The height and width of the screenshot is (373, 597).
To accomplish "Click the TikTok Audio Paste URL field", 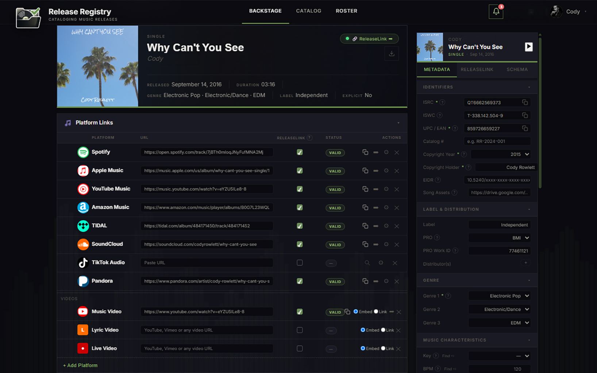I will 207,263.
